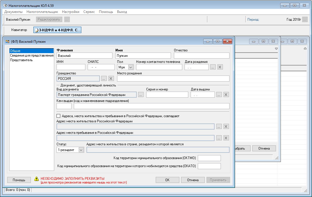Click the Гражданство РОССИЯ field
This screenshot has width=312, height=197.
pos(78,79)
